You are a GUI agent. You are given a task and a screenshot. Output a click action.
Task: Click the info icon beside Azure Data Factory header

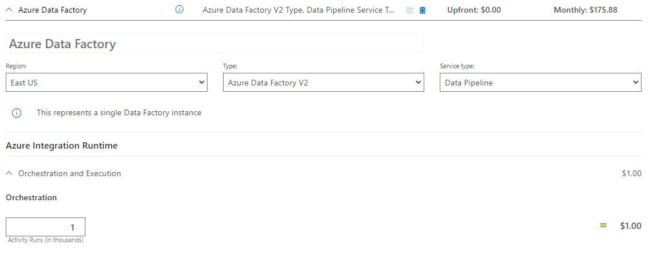coord(179,10)
